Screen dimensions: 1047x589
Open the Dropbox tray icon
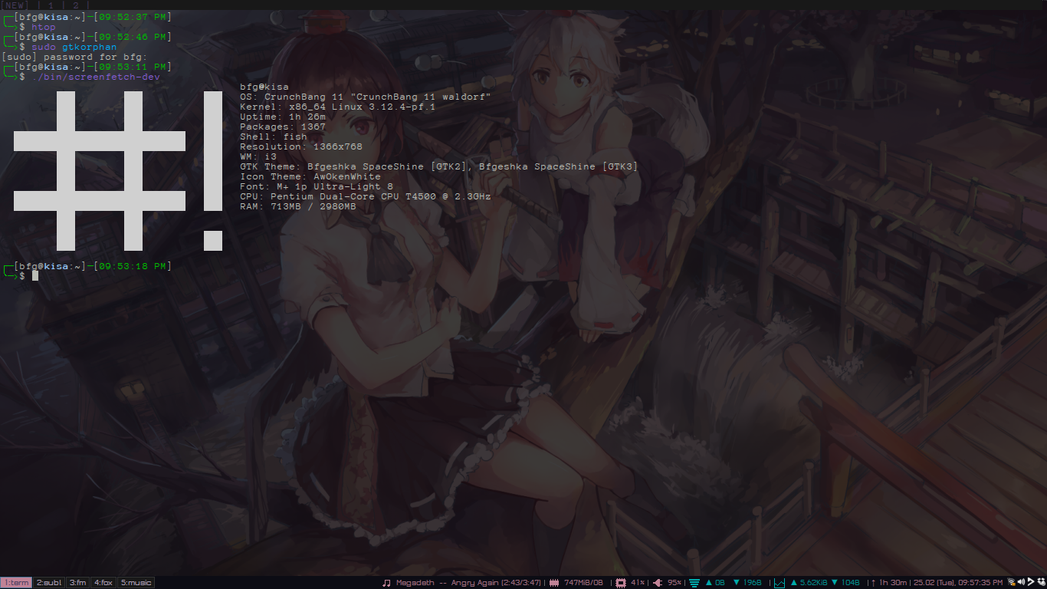pyautogui.click(x=1041, y=583)
